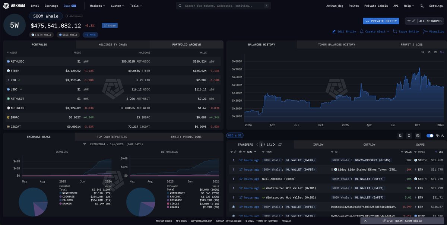The height and width of the screenshot is (225, 447).
Task: Select the 1W chart time range
Action: coord(422,52)
